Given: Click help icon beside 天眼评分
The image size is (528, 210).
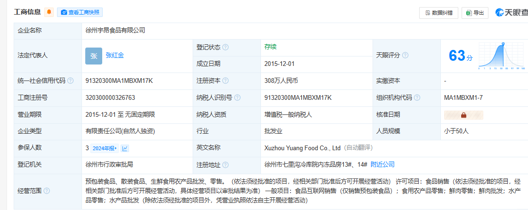Looking at the screenshot, I should click(x=405, y=56).
